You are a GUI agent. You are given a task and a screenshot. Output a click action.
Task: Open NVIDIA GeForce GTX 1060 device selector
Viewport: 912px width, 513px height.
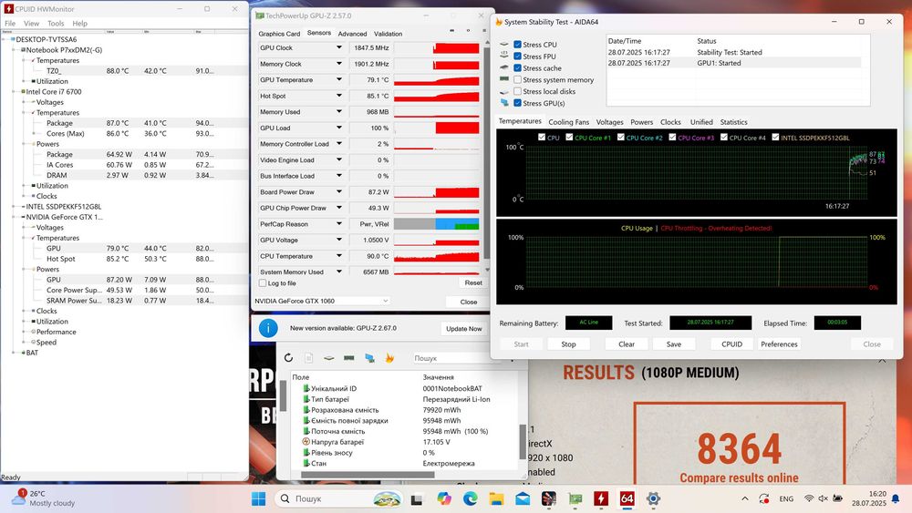click(321, 301)
